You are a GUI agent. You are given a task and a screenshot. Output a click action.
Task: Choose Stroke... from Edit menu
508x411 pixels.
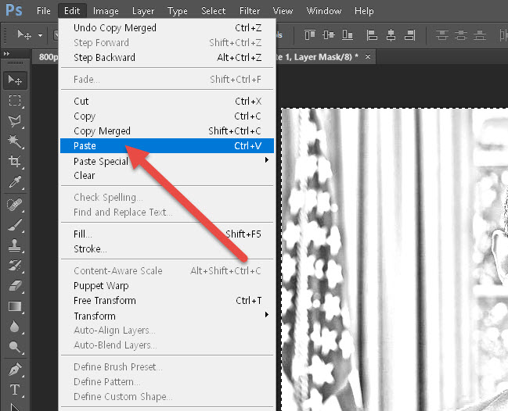coord(167,248)
